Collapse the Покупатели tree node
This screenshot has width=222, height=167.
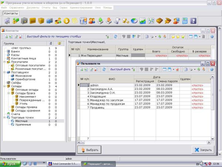click(x=4, y=62)
